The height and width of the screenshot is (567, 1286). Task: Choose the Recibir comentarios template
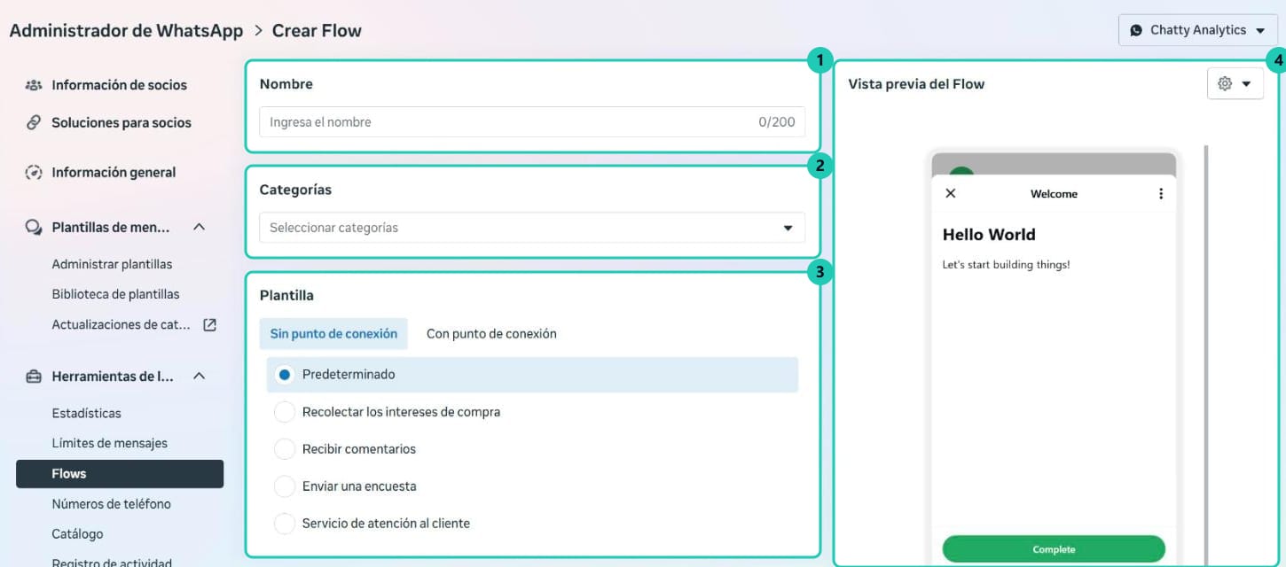point(284,448)
